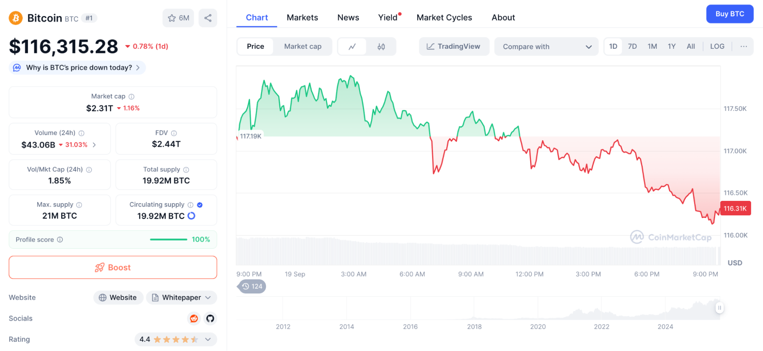Click the 117.19K open price label

coord(251,136)
